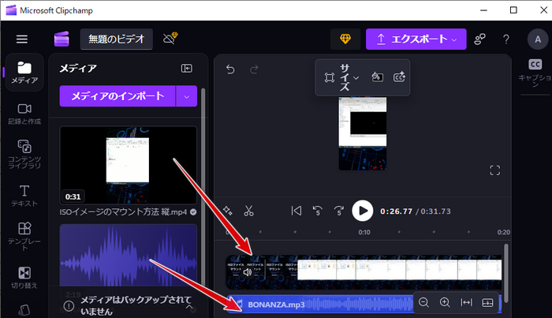552x318 pixels.
Task: Skip forward 5 seconds
Action: (x=338, y=211)
